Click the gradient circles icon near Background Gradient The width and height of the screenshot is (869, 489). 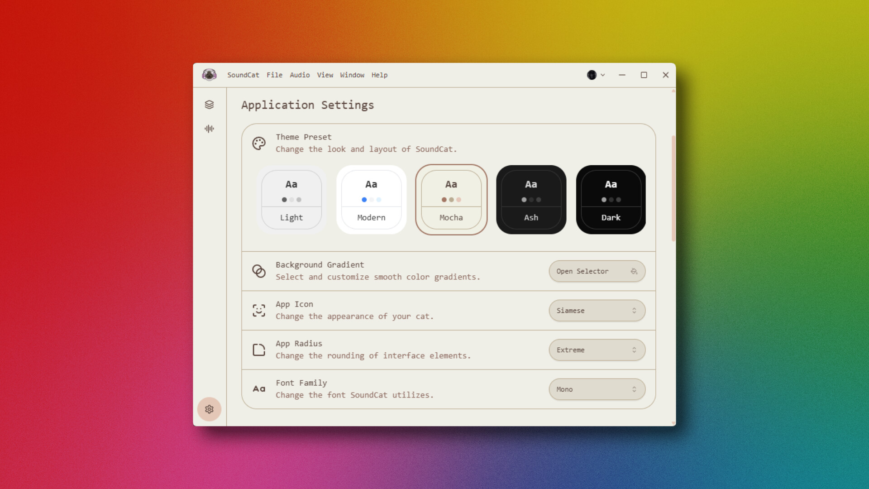pos(258,271)
